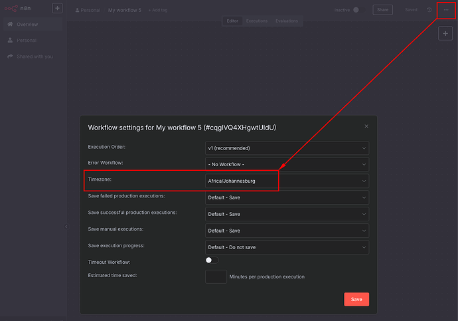
Task: Open Save successful production executions dropdown
Action: [287, 214]
